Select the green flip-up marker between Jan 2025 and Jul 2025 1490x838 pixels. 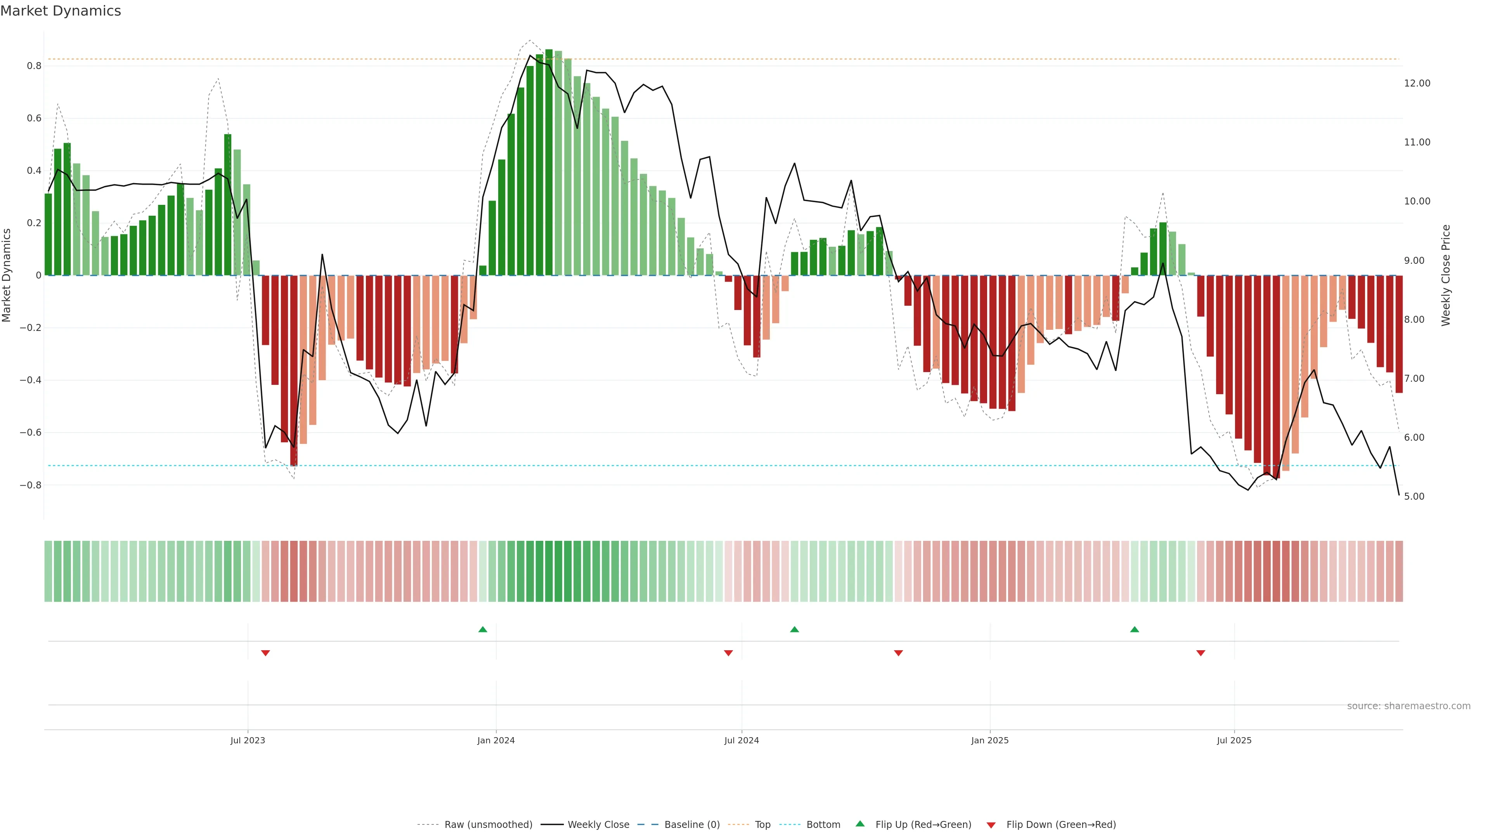1134,629
